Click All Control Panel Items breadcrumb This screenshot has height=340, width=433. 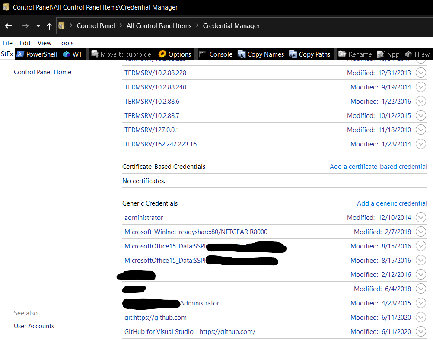[159, 26]
